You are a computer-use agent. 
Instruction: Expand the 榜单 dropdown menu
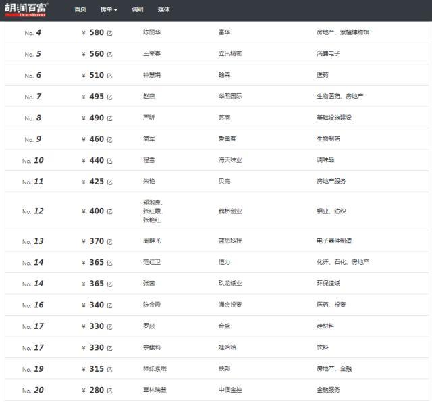click(x=109, y=9)
